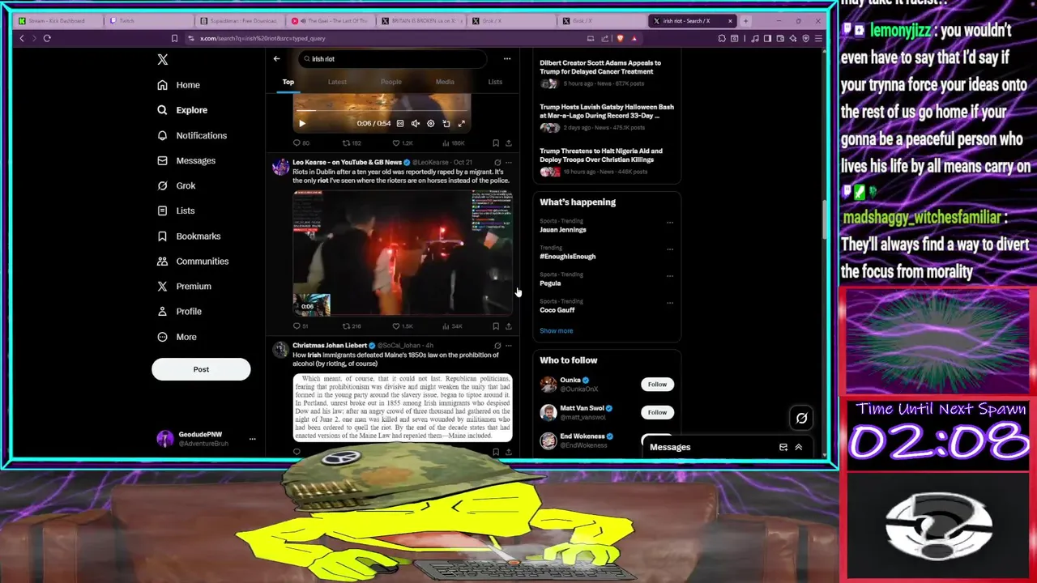Open Grok actions on Leo Kearse post
Screen dimensions: 1037x583
click(x=497, y=163)
